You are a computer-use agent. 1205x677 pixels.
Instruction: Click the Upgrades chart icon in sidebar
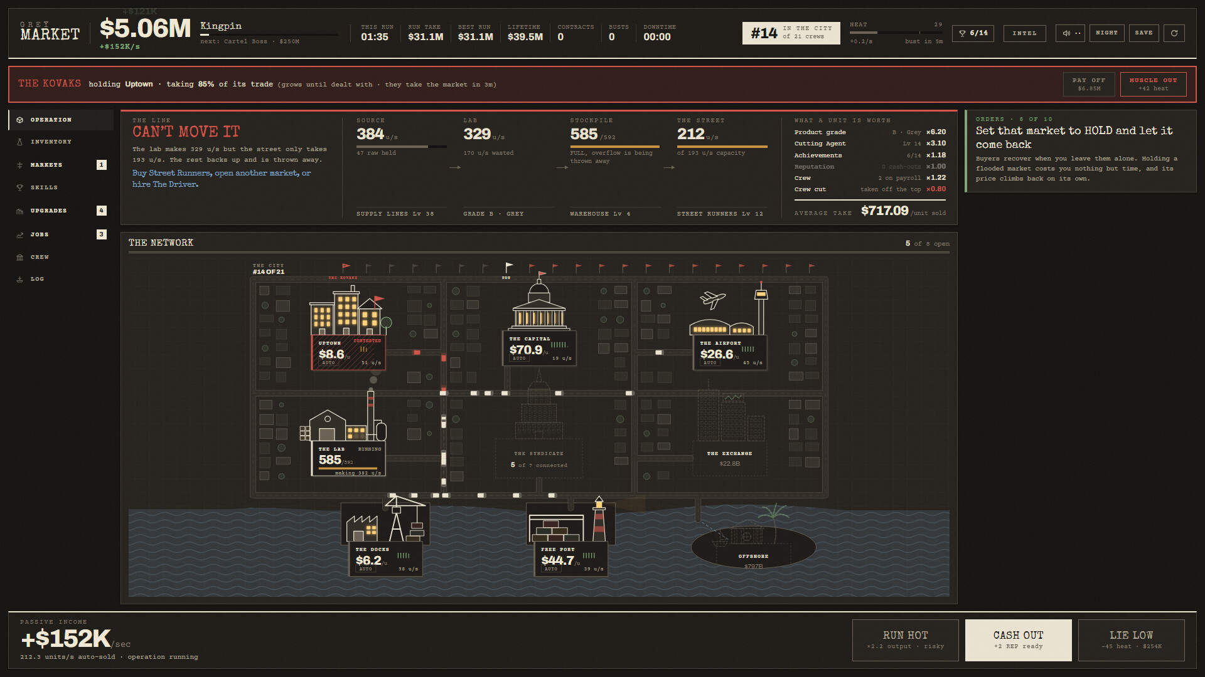(x=19, y=211)
